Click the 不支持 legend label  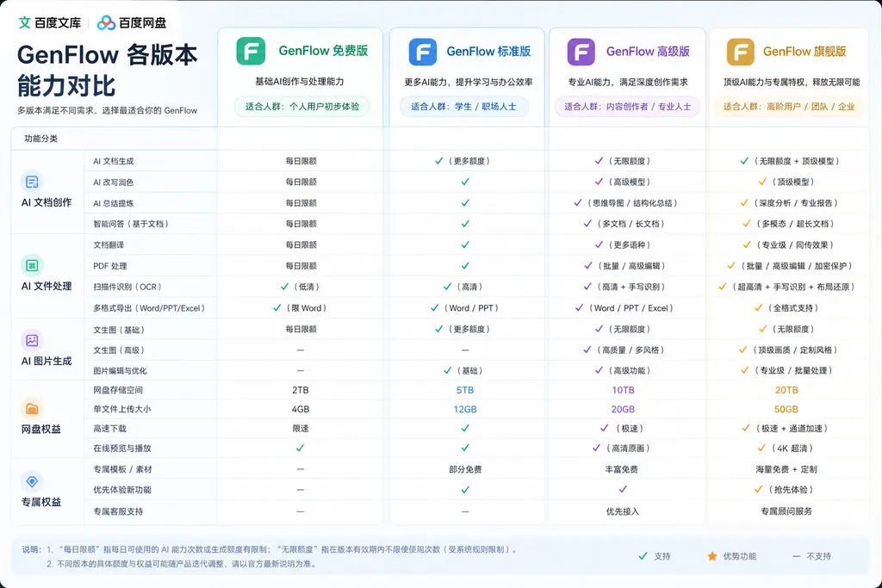point(818,556)
